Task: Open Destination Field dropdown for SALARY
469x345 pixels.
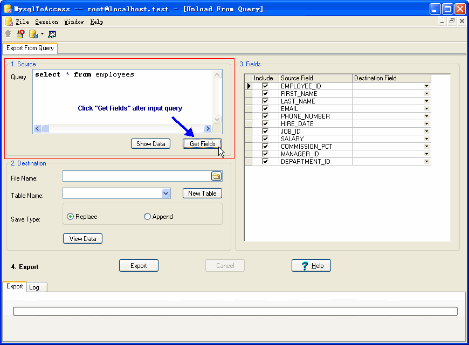Action: coord(426,139)
